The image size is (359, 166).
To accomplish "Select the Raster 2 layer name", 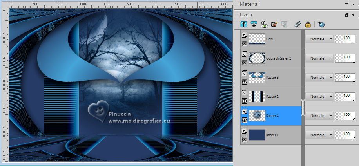I will click(272, 97).
